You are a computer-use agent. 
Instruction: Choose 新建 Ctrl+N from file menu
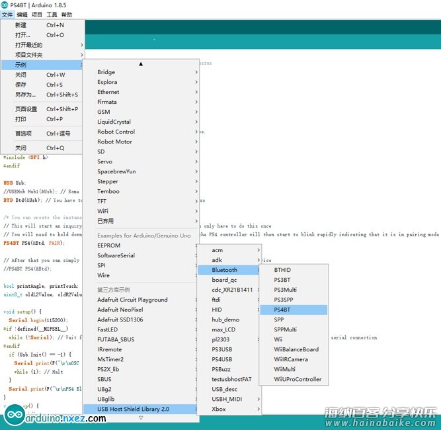coord(42,25)
